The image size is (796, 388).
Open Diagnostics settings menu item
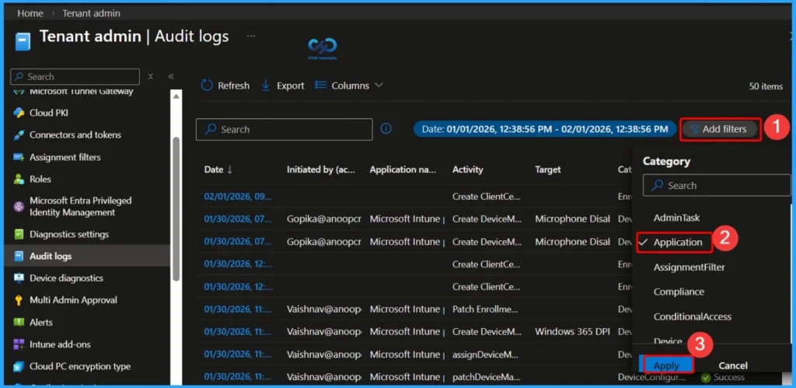69,235
